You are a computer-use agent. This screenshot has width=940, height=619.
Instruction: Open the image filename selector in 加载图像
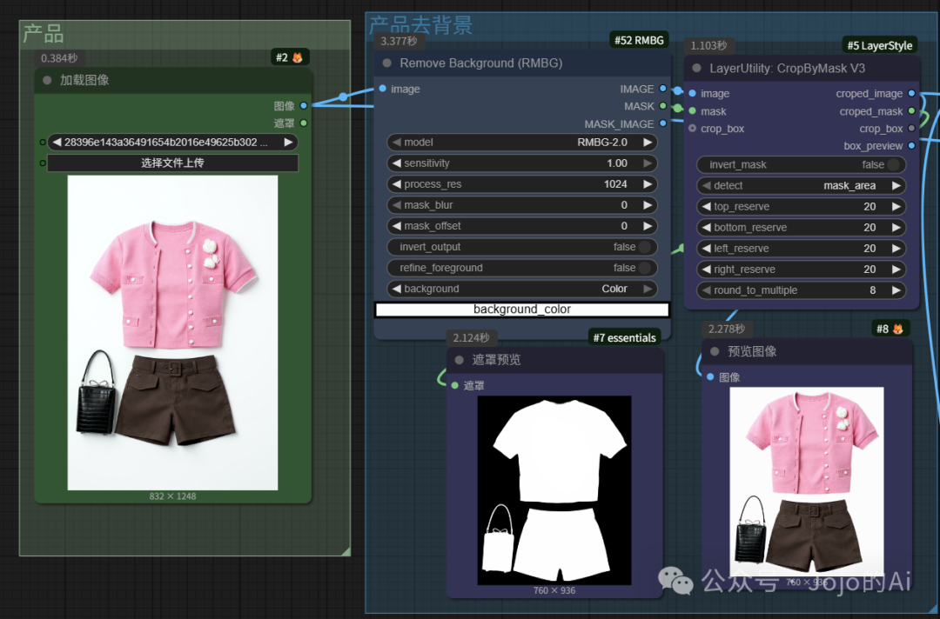(172, 143)
